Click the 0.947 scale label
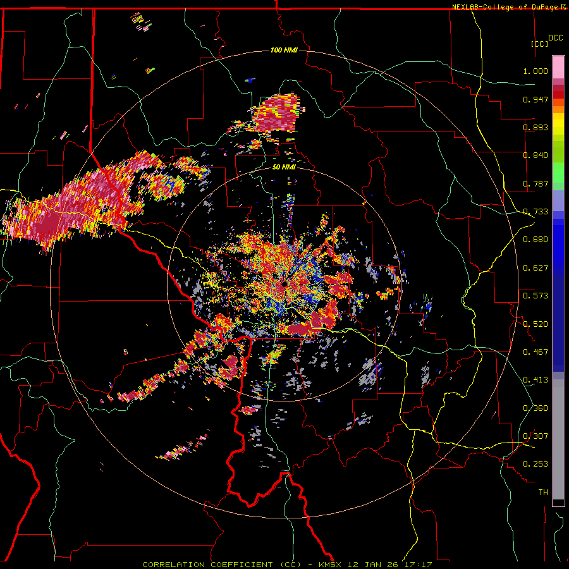 tap(535, 99)
